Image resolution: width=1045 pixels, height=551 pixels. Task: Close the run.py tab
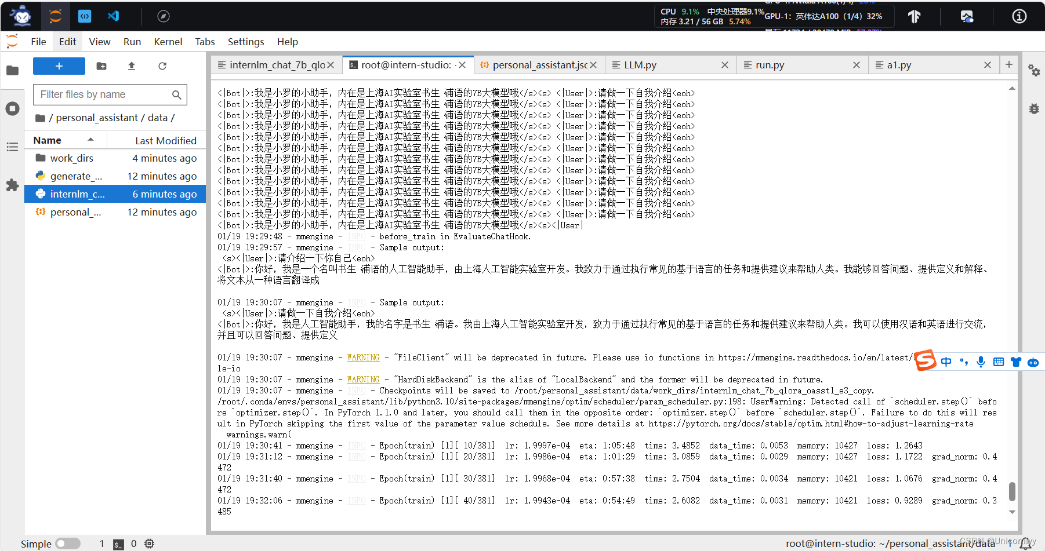pos(857,65)
